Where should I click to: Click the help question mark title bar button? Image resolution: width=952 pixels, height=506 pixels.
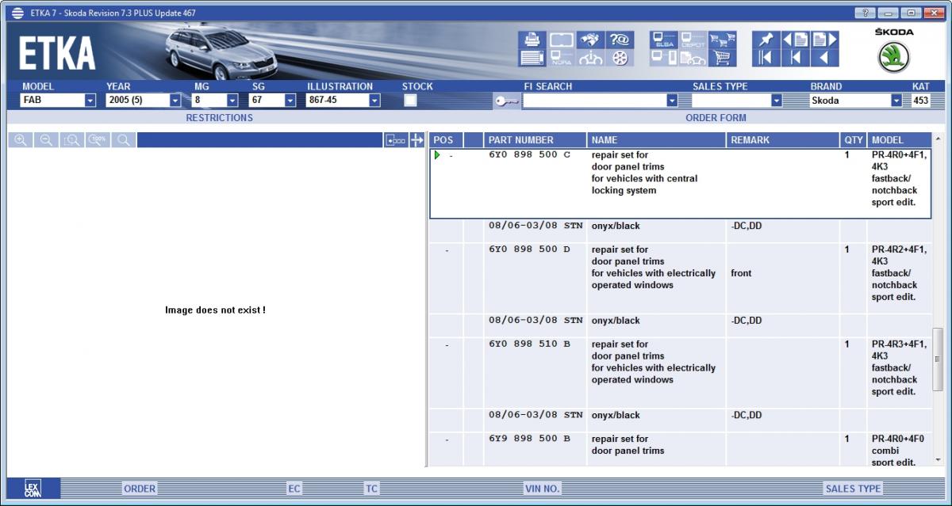[866, 13]
